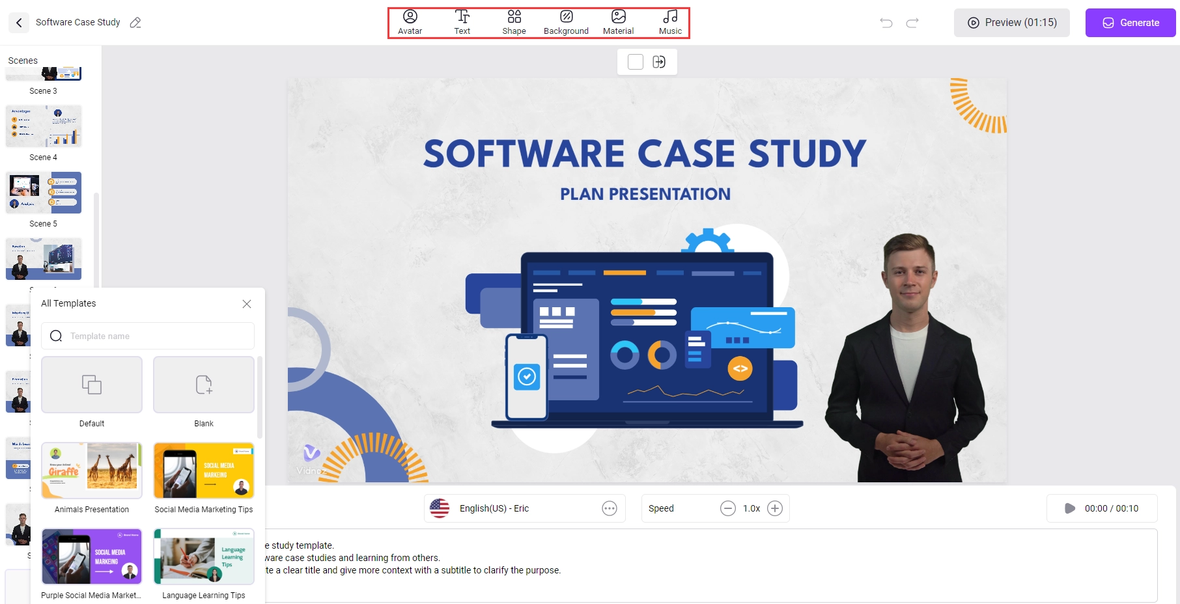Screen dimensions: 1180x604
Task: Open the Material library
Action: click(618, 22)
